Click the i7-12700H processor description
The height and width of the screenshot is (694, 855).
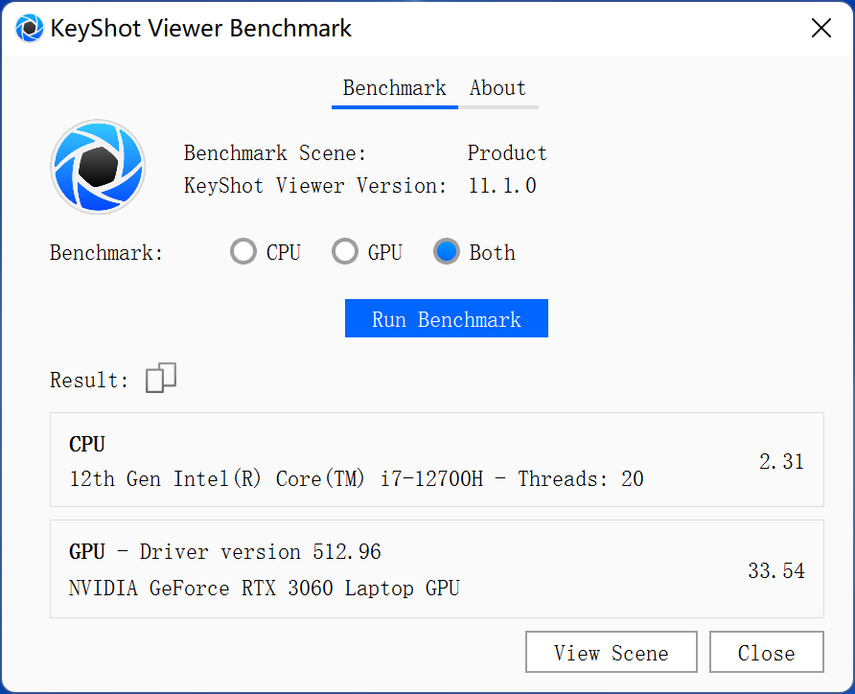click(x=356, y=479)
